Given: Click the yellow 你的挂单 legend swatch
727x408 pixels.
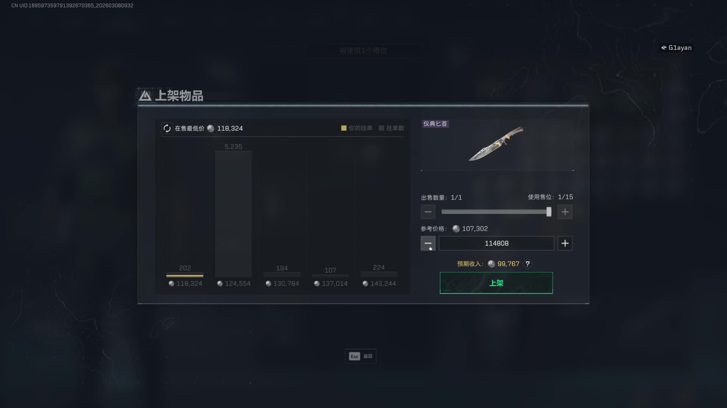Looking at the screenshot, I should click(344, 128).
